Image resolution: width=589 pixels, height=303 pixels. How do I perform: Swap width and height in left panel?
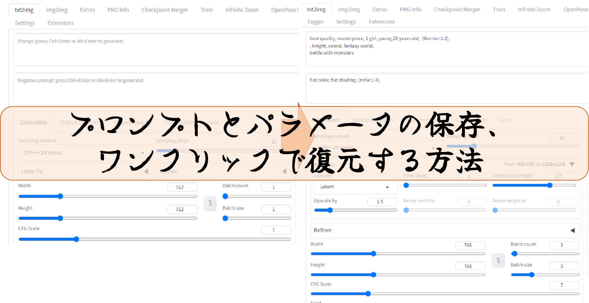coord(210,203)
